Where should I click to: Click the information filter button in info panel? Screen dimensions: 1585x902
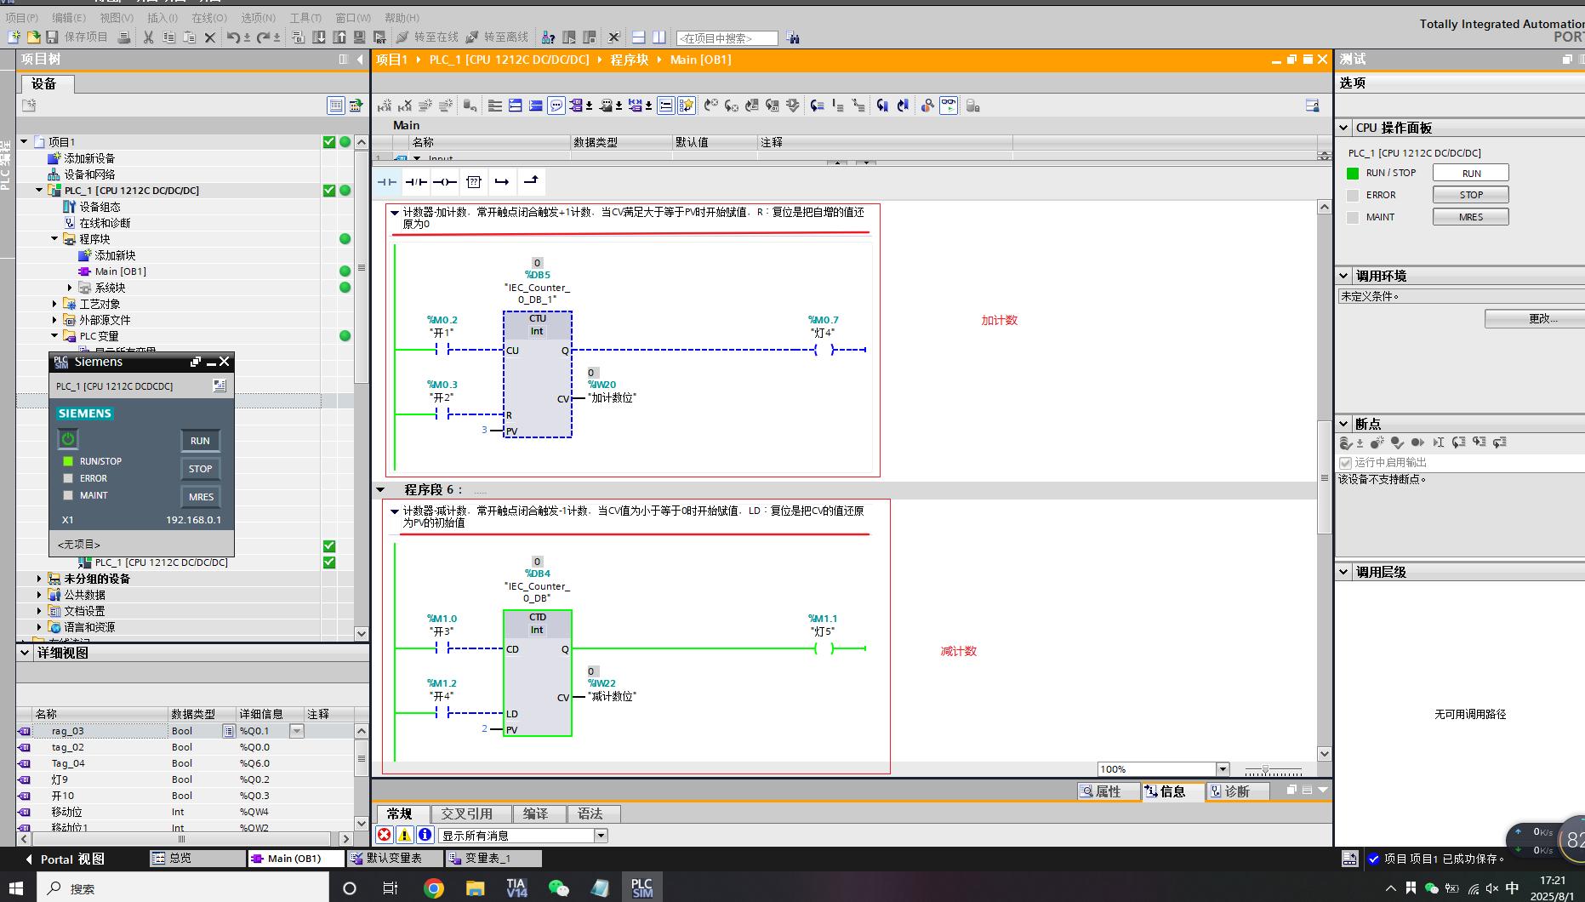click(425, 835)
